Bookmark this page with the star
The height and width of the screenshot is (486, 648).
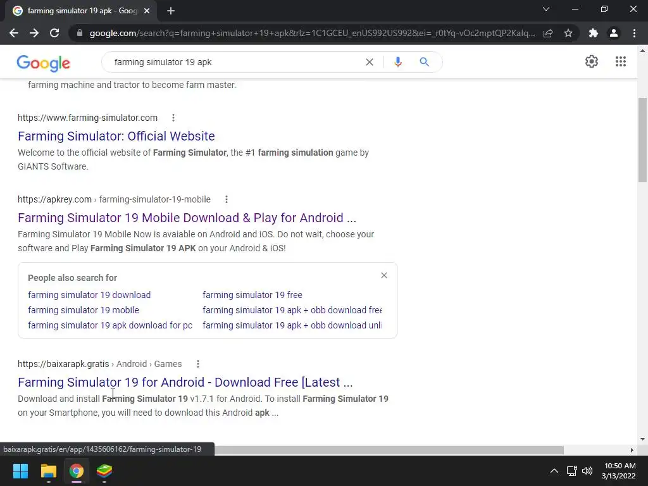point(568,33)
